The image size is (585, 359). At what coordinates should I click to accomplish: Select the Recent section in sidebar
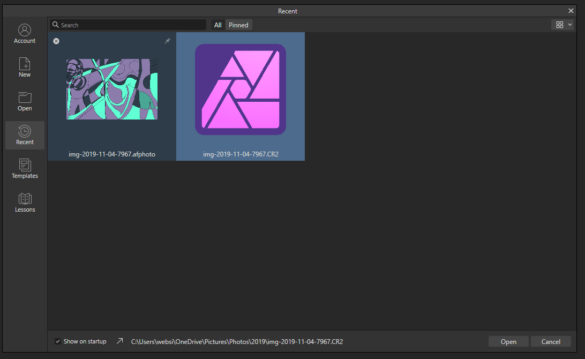tap(25, 135)
